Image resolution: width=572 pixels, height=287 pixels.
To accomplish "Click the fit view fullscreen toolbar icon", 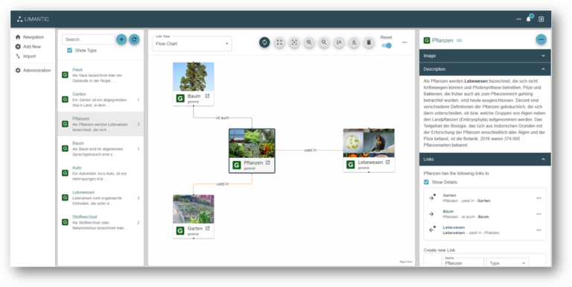I will point(279,42).
